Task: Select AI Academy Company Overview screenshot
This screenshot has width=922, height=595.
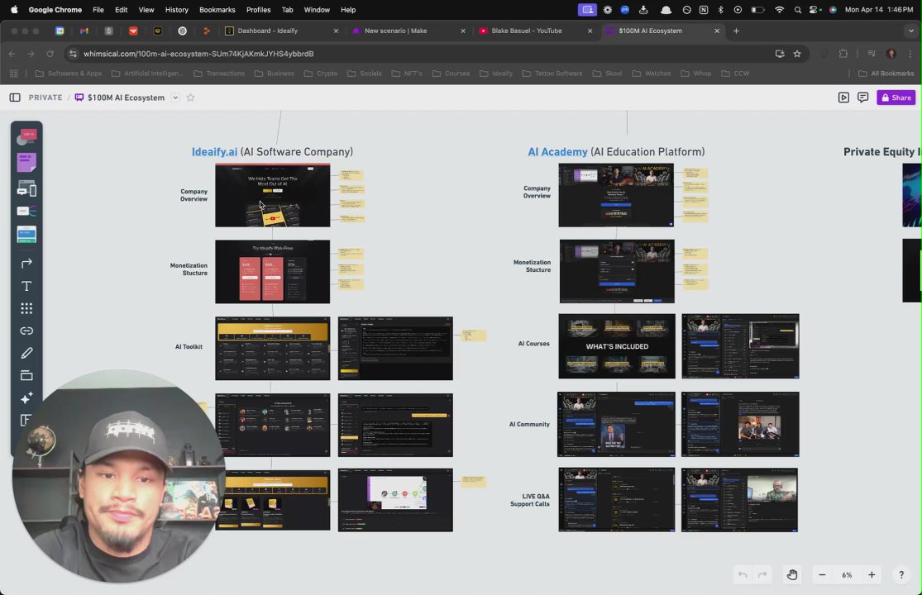Action: (x=616, y=196)
